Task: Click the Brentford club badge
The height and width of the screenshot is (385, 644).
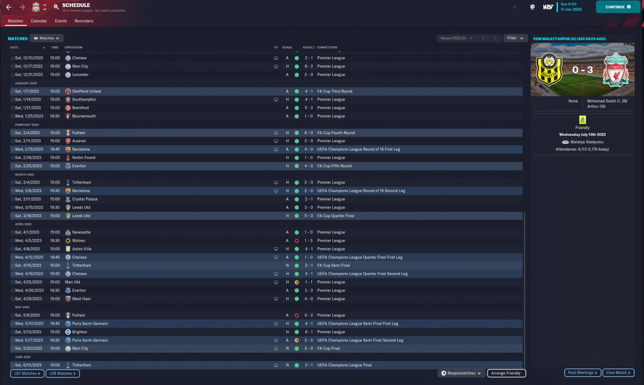Action: pos(68,108)
